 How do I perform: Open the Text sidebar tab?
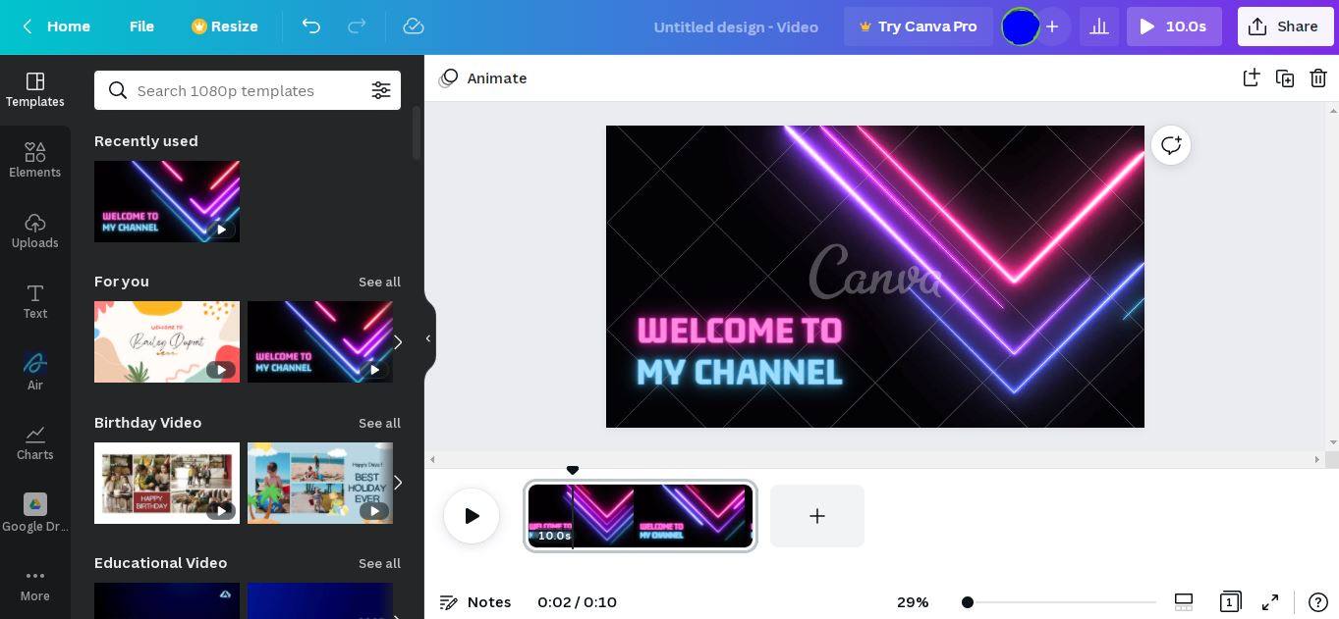[x=35, y=302]
